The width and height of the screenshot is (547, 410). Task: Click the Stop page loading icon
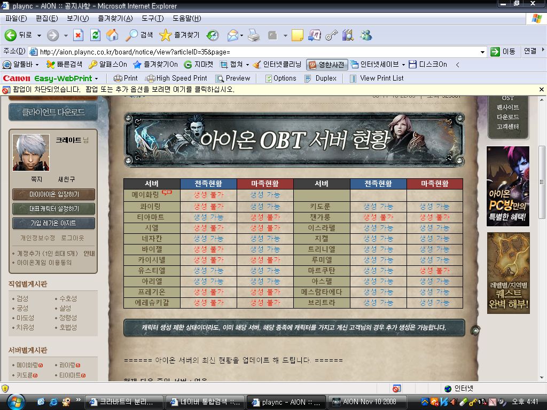tap(78, 35)
